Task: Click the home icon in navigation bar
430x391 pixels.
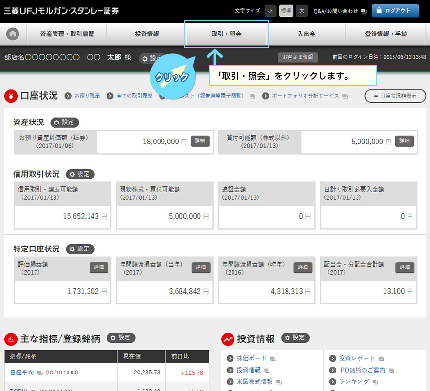Action: (x=13, y=34)
